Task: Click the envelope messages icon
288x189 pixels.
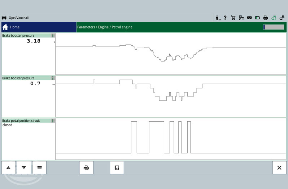Action: [249, 18]
